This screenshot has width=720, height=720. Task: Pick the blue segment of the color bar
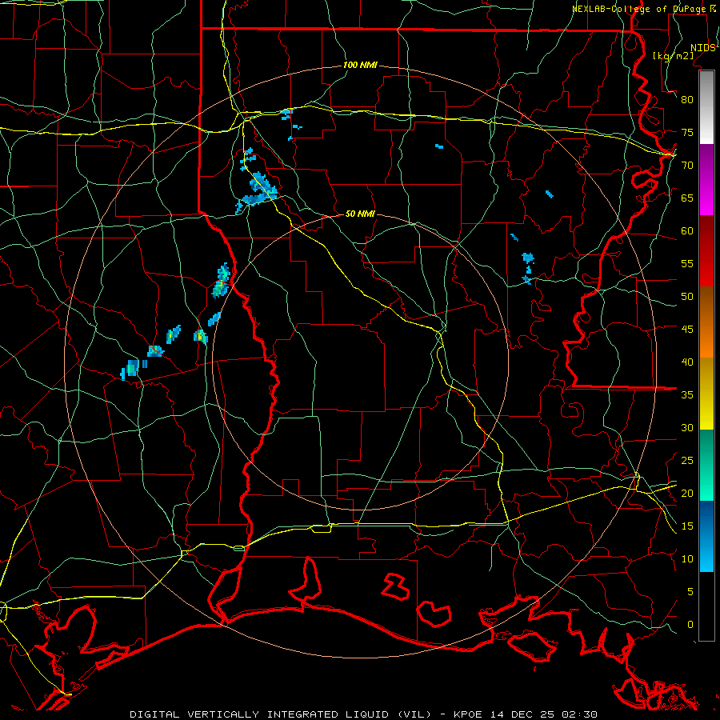tap(706, 536)
